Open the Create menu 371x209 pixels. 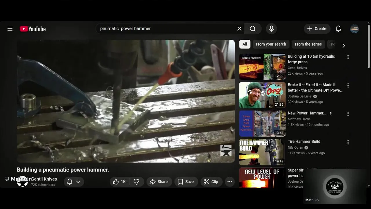(317, 29)
